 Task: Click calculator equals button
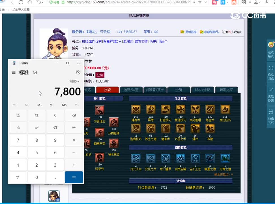point(74,177)
